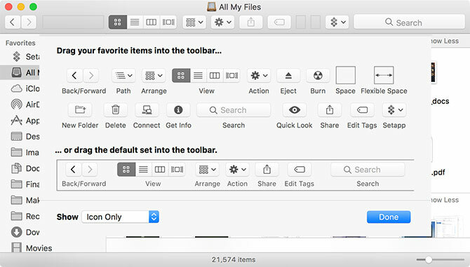
Task: Select the Forward item in the customization palette
Action: pyautogui.click(x=91, y=76)
